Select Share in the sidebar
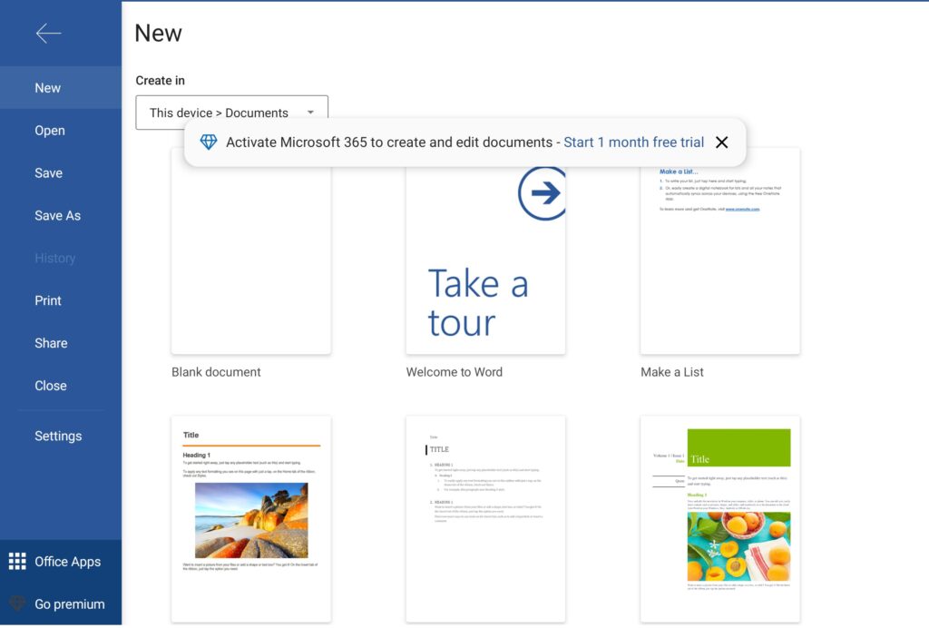Viewport: 929px width, 628px height. click(x=61, y=343)
